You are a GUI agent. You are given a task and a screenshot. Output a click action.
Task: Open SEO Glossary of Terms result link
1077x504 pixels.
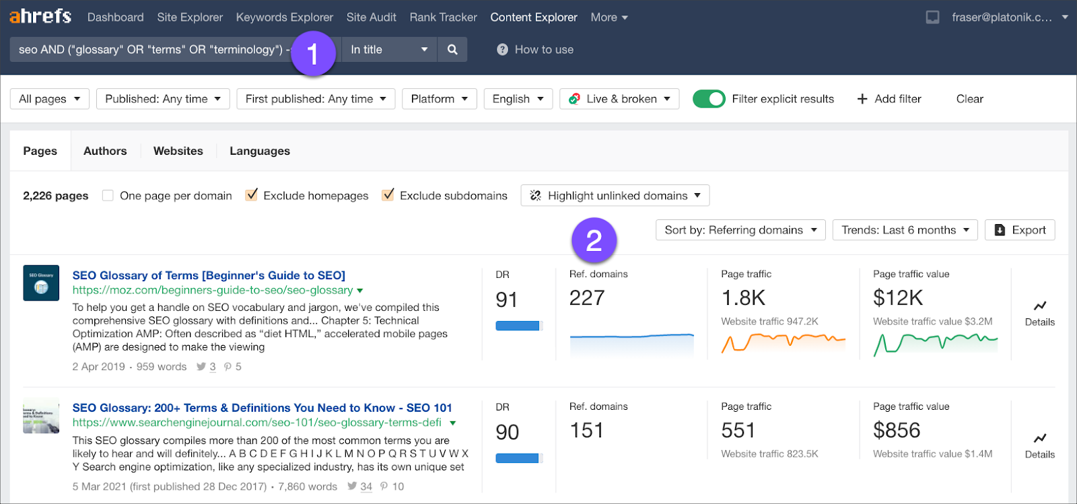point(209,275)
